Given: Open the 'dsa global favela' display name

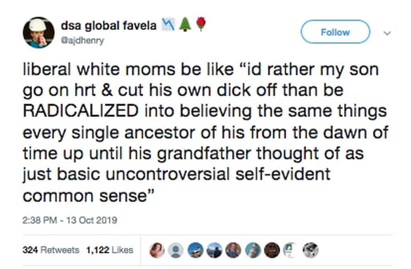Looking at the screenshot, I should (x=108, y=26).
